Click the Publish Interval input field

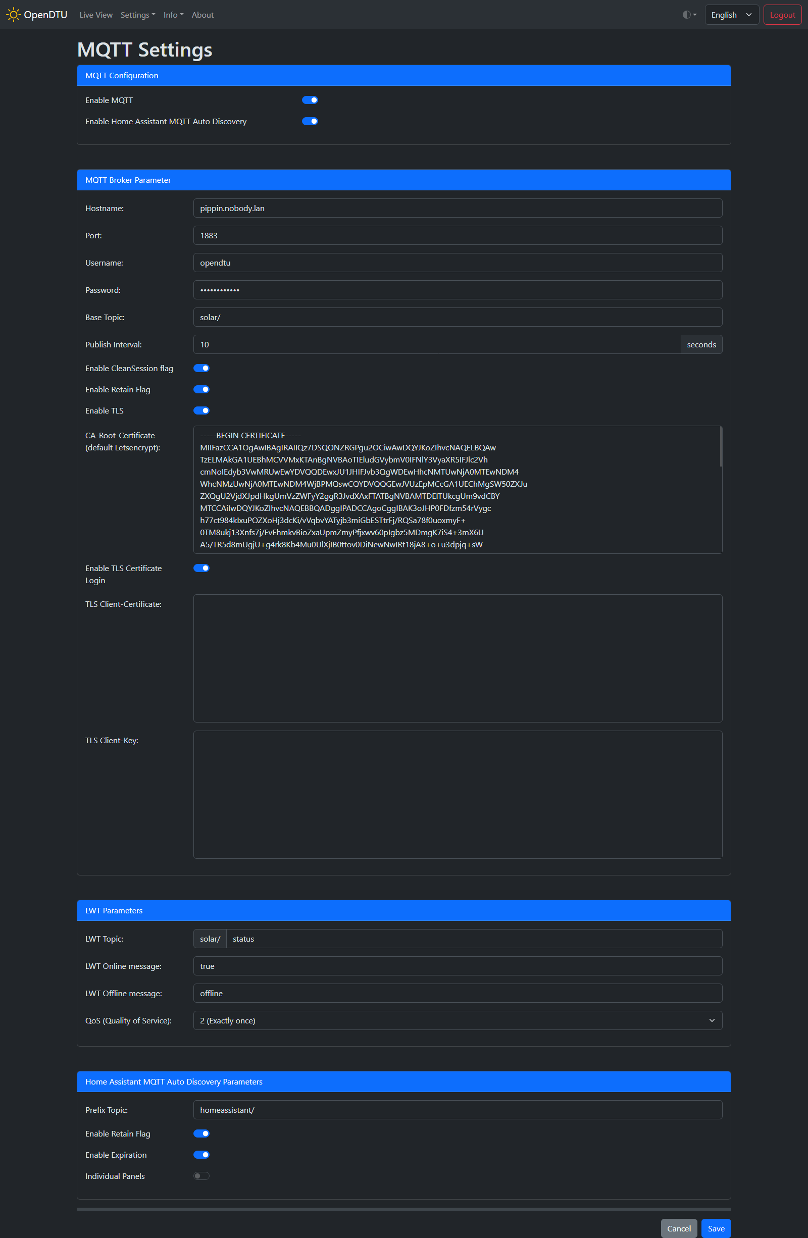[x=436, y=344]
